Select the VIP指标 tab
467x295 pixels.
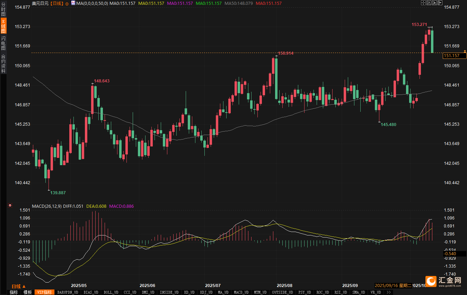click(44, 292)
